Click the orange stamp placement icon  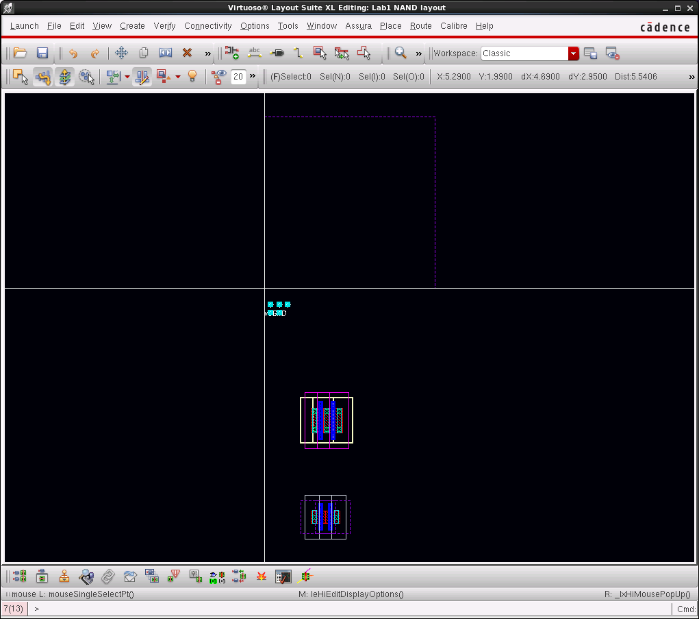pyautogui.click(x=64, y=576)
